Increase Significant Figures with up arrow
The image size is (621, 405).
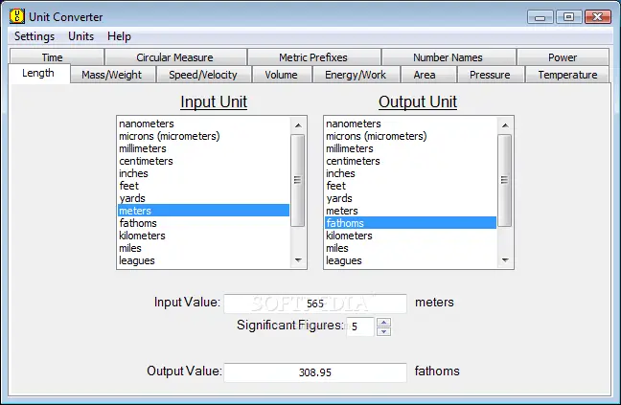(383, 322)
